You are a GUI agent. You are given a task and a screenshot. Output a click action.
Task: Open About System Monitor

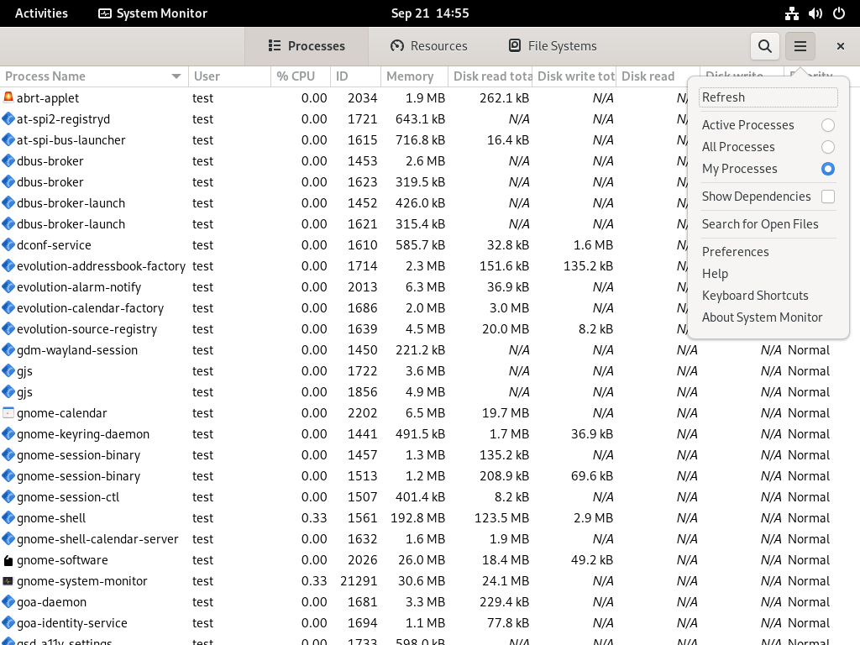(x=768, y=317)
